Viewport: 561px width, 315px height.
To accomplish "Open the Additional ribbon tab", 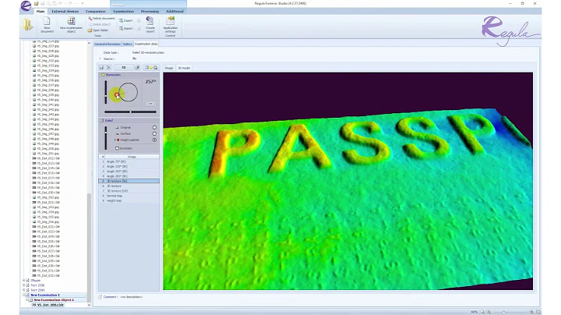I will click(175, 12).
